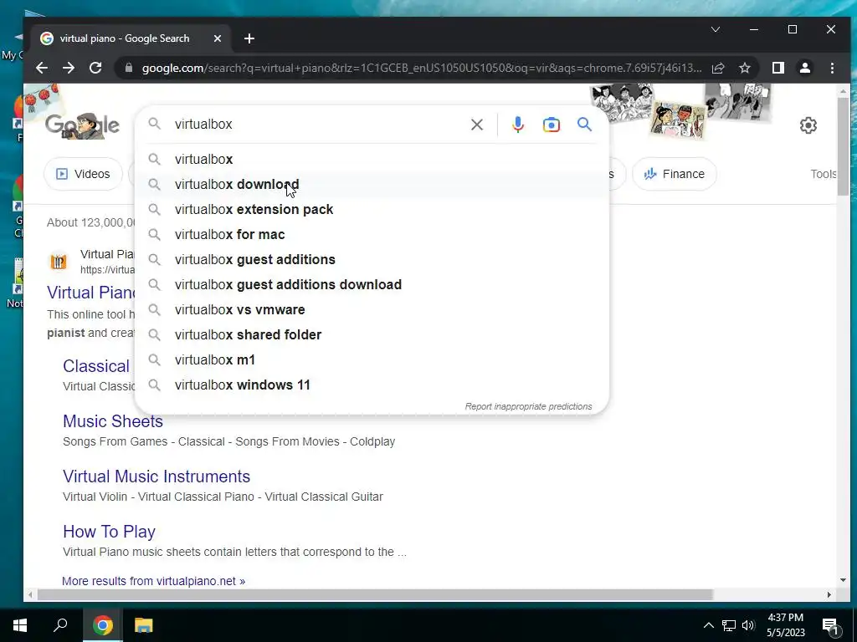Click the address bar URL
This screenshot has width=857, height=642.
pyautogui.click(x=422, y=68)
